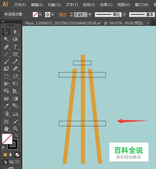Screen dimensions: 156x169
Task: Select the Selection tool (black arrow)
Action: 6,32
